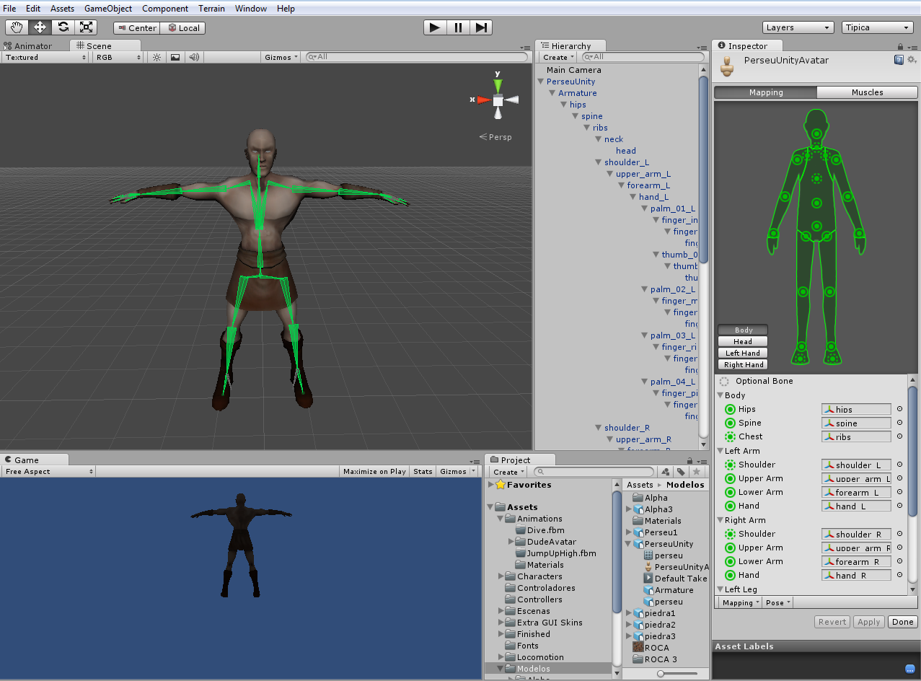The width and height of the screenshot is (921, 681).
Task: Show the Head view of the avatar
Action: point(742,342)
